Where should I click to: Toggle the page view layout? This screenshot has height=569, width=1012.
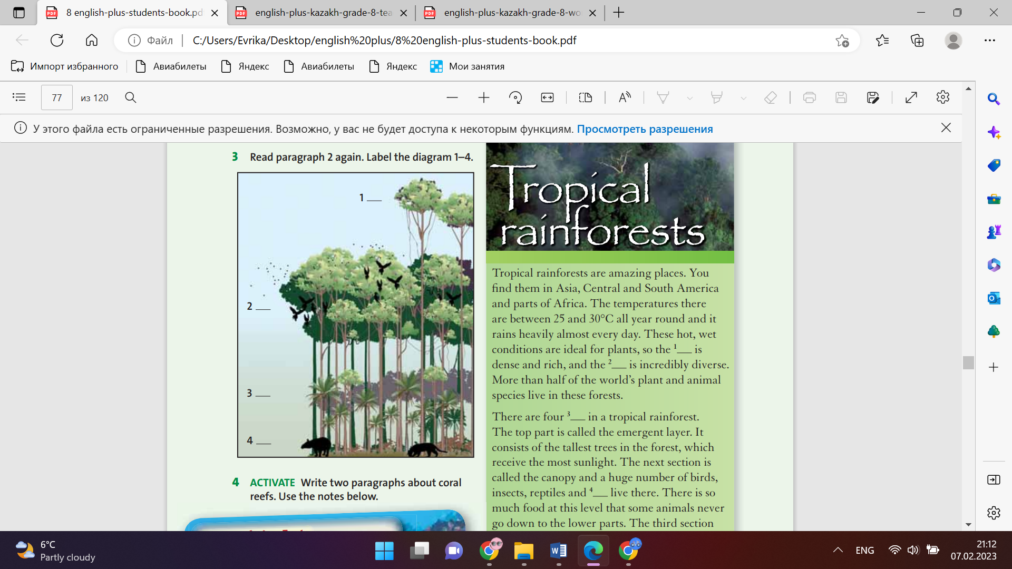(x=585, y=97)
